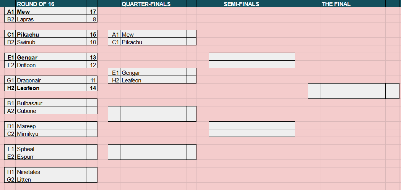Viewport: 401px width, 190px height.
Task: Click the Lapras score cell showing 8
Action: (92, 19)
